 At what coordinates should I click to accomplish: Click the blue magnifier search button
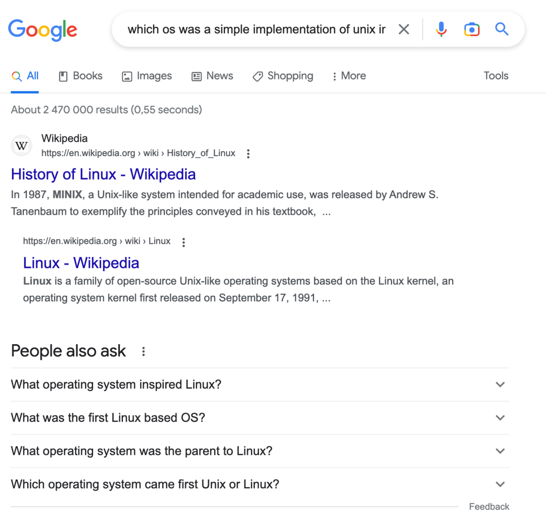[x=502, y=29]
